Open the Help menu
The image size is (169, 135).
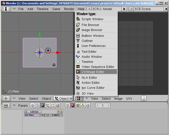coord(81,9)
